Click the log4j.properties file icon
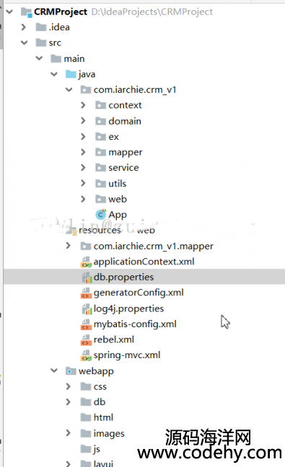Screen dimensions: 285x467 pyautogui.click(x=87, y=309)
